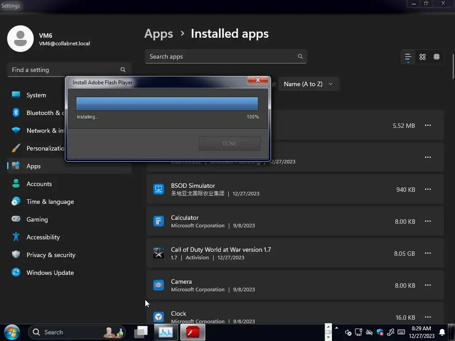This screenshot has width=455, height=341.
Task: Select the Call of Duty World at War entry
Action: point(295,253)
